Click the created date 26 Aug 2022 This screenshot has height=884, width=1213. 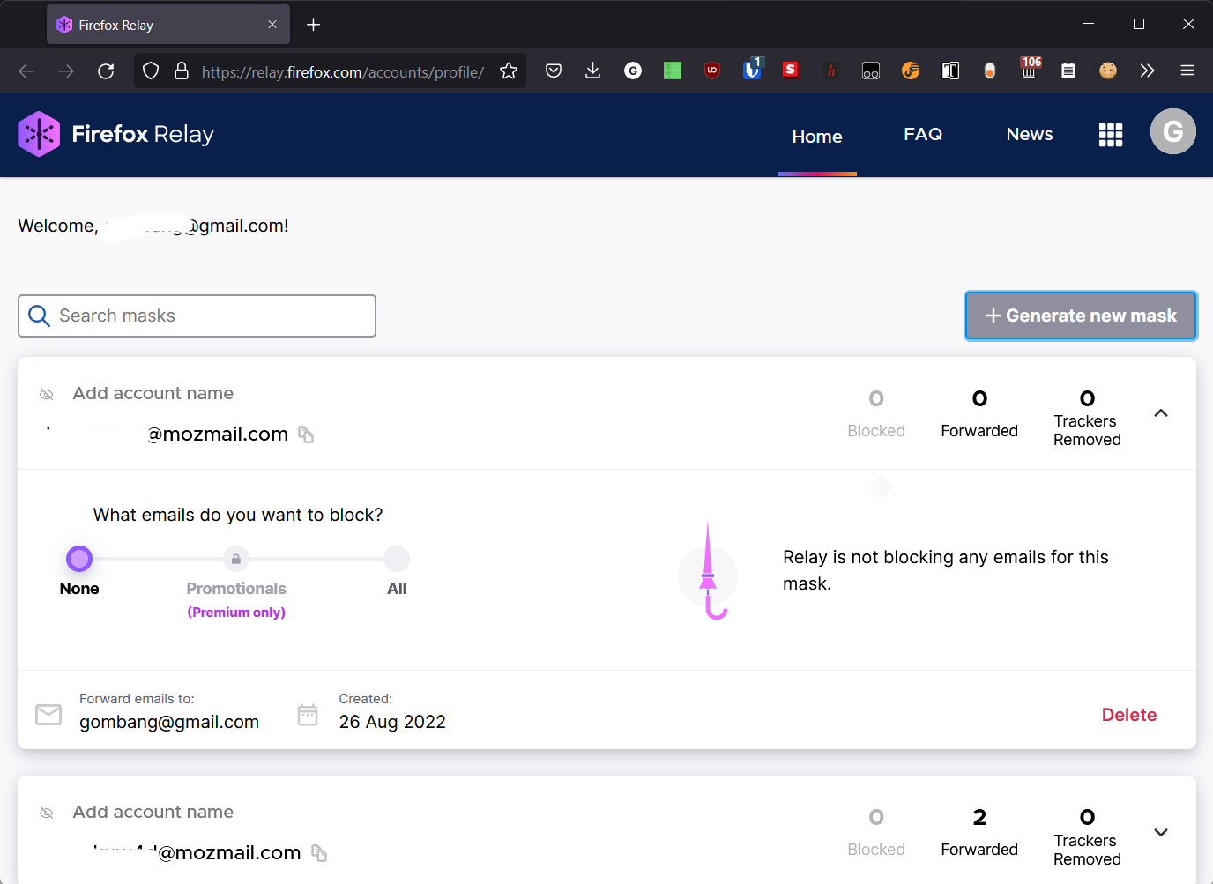click(392, 722)
